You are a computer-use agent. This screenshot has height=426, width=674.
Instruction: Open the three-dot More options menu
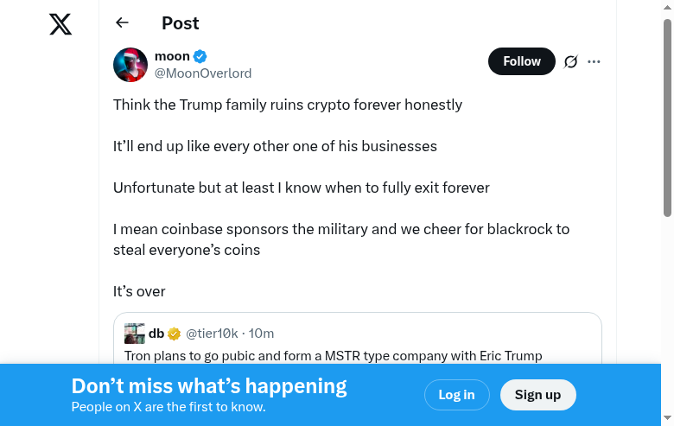[x=594, y=61]
